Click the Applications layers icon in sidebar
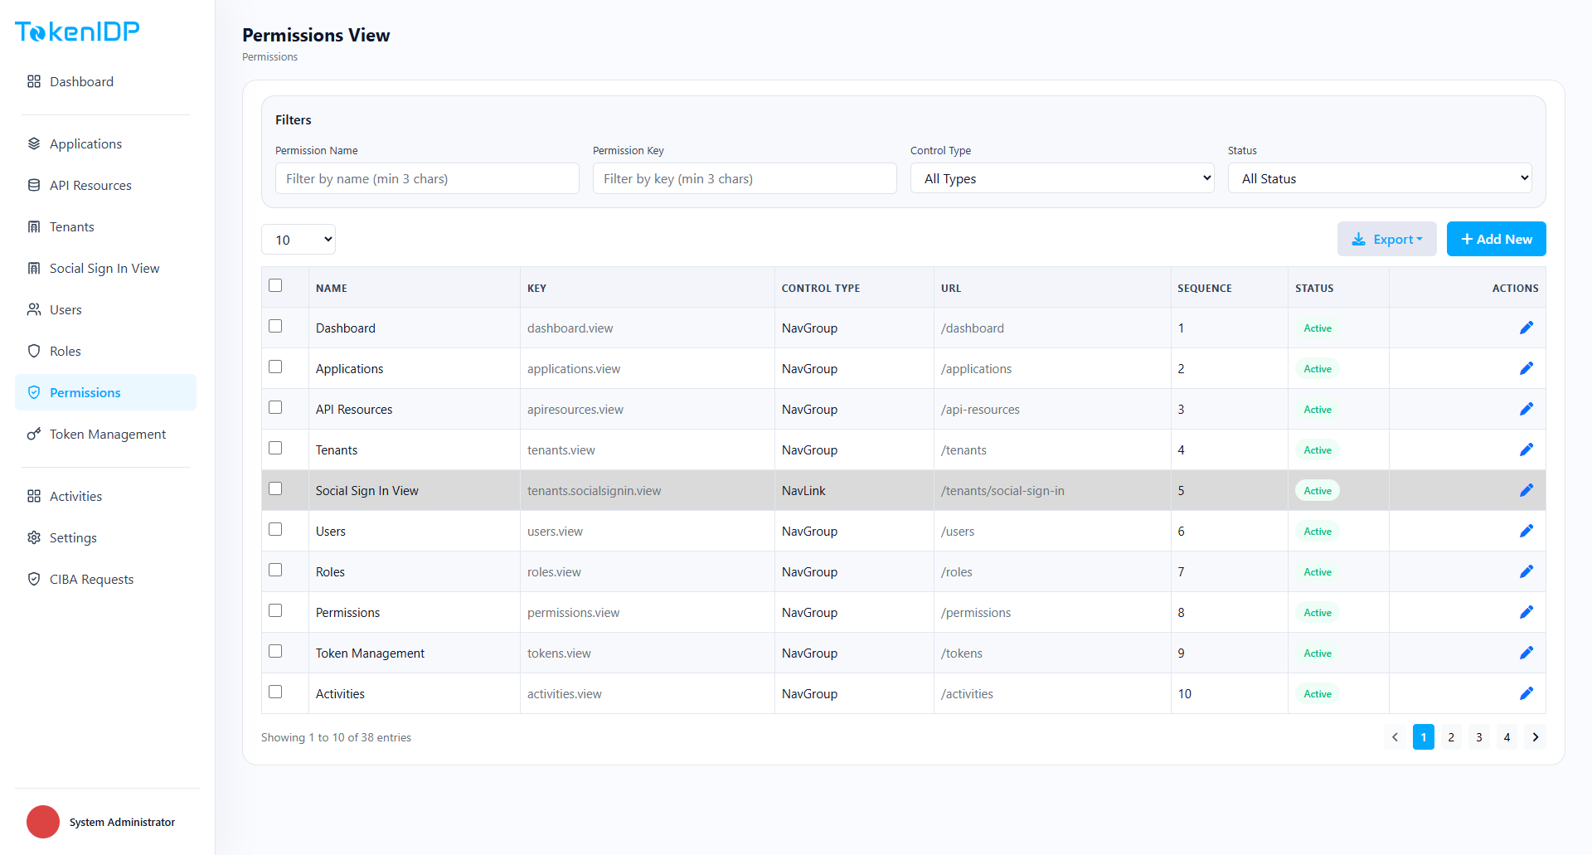This screenshot has height=855, width=1592. click(34, 143)
